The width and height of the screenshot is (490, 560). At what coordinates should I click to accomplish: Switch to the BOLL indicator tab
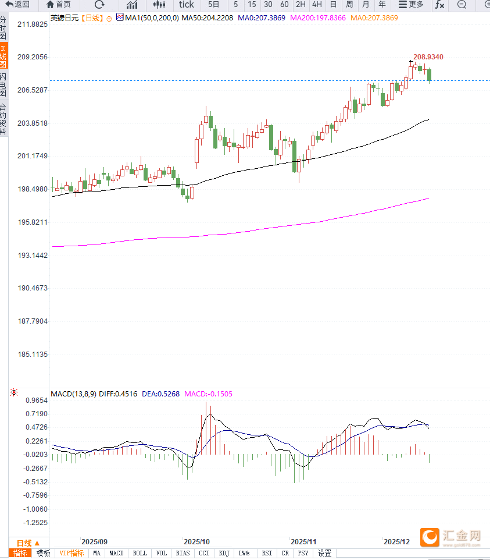tap(140, 553)
